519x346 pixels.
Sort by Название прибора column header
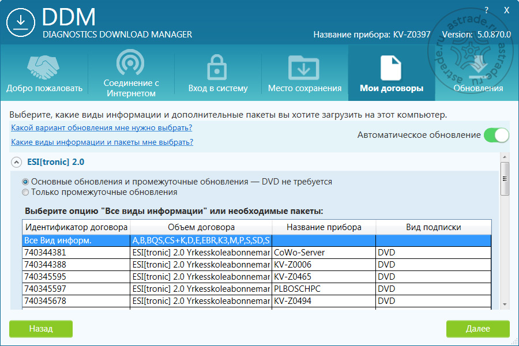pos(324,227)
